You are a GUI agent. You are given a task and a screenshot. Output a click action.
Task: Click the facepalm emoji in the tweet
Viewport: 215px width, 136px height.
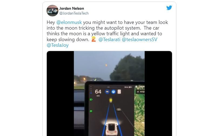pyautogui.click(x=94, y=39)
